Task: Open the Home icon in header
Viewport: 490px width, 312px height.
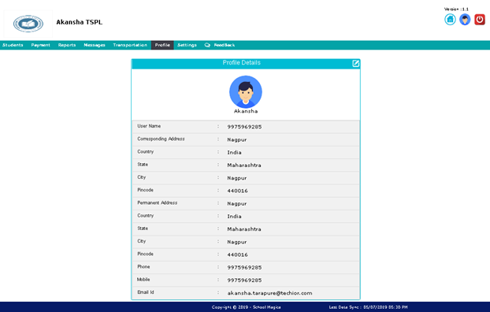Action: point(450,20)
